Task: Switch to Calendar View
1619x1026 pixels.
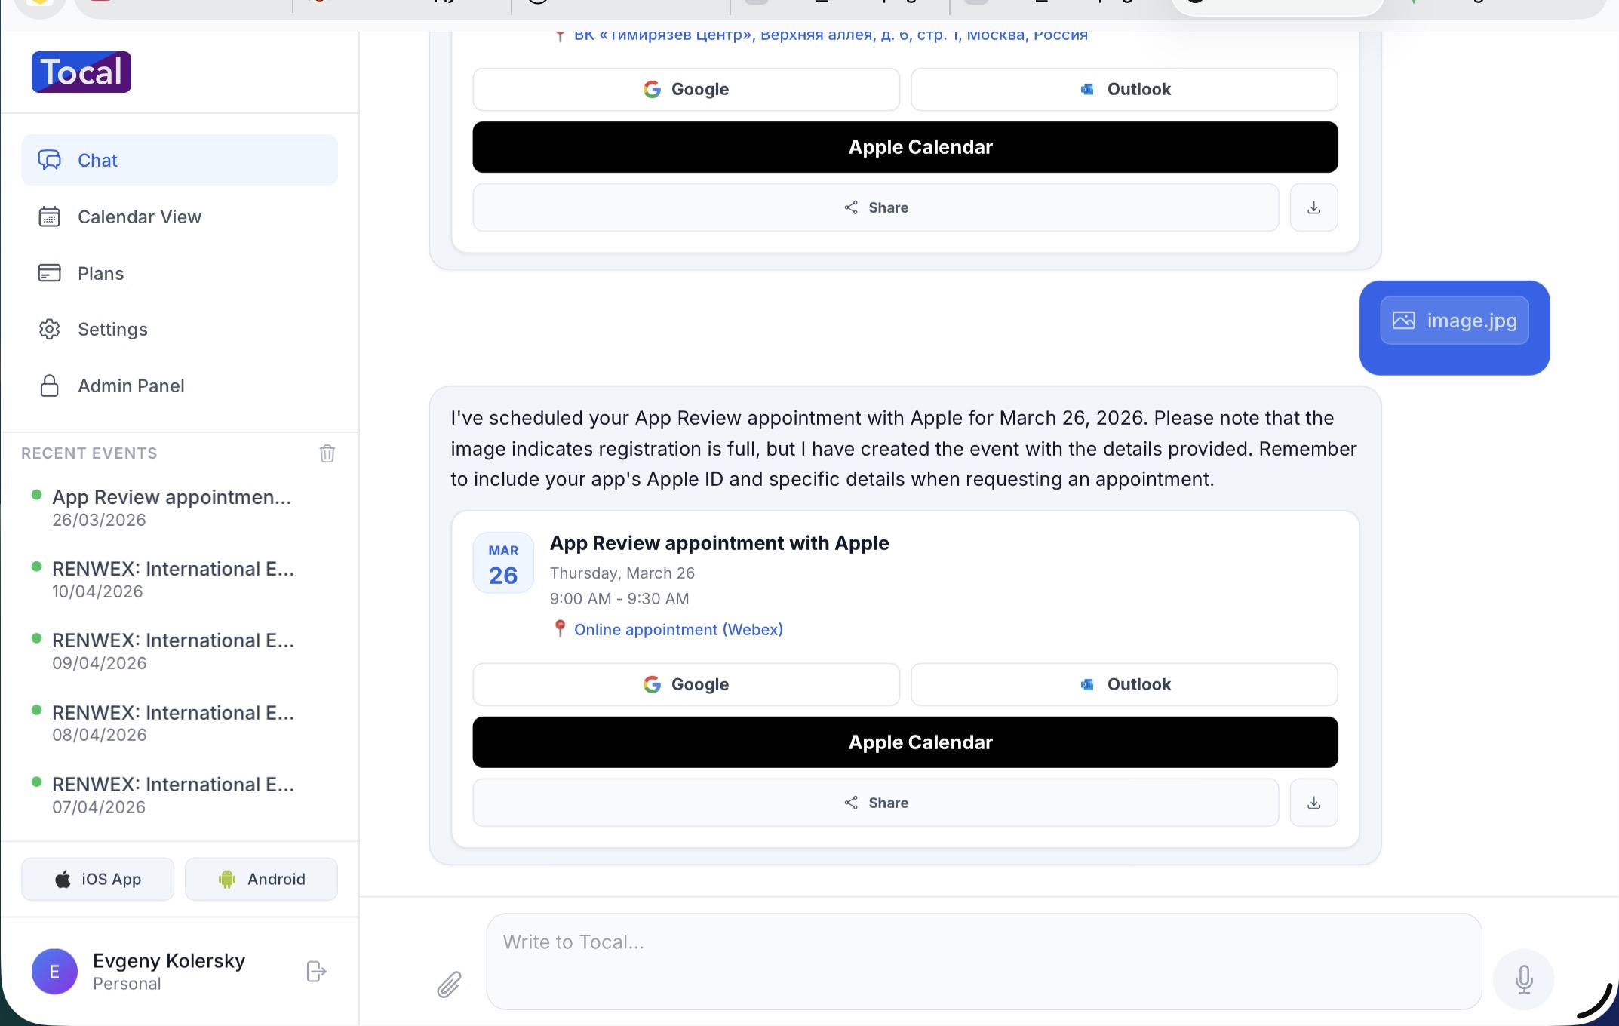Action: 180,217
